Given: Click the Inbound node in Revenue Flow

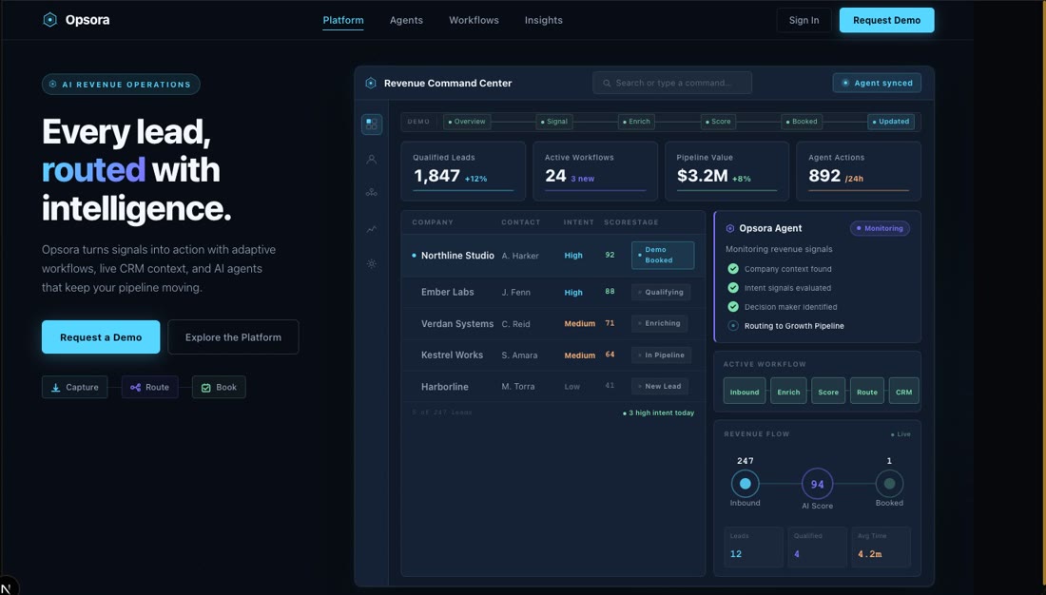Looking at the screenshot, I should 746,484.
